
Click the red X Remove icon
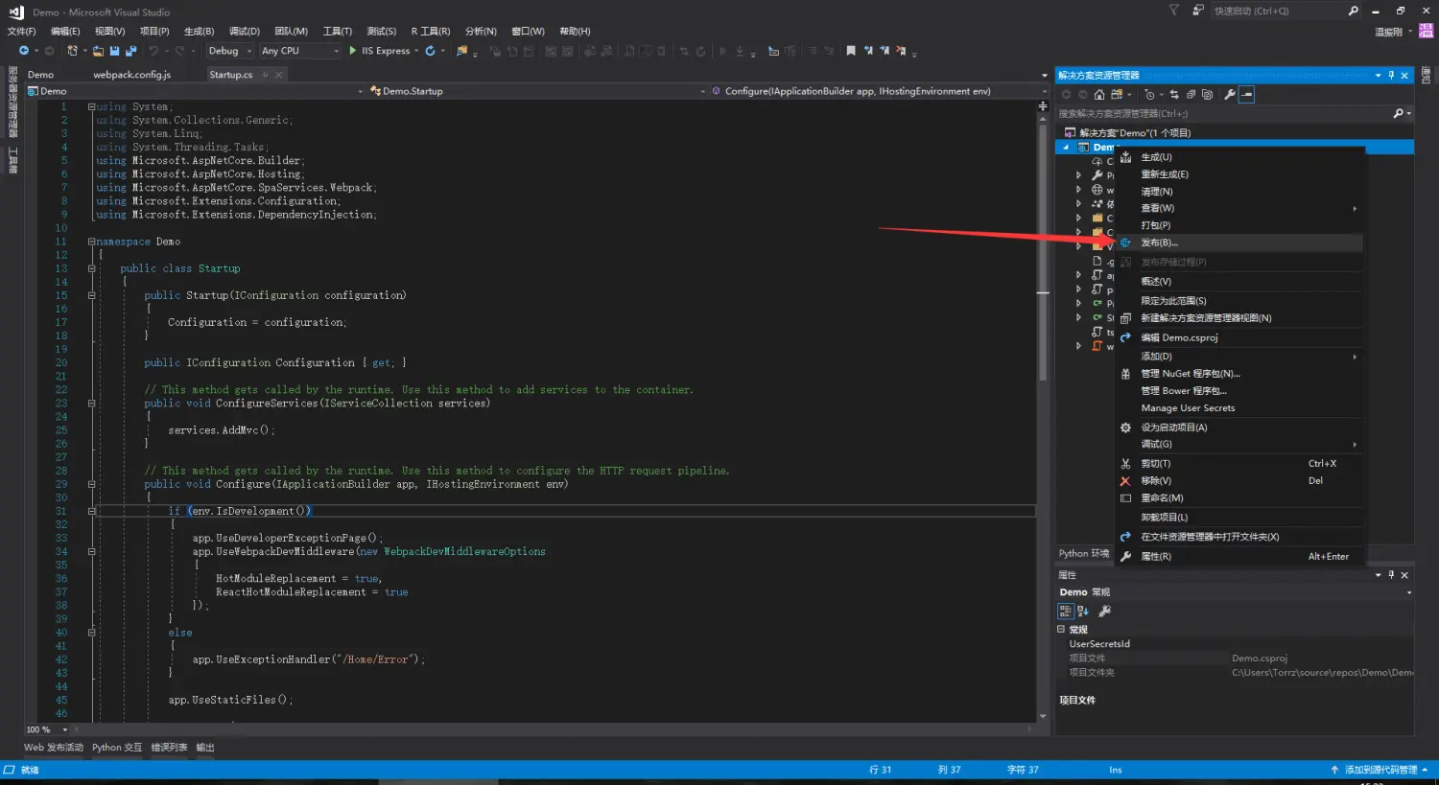pyautogui.click(x=1125, y=481)
